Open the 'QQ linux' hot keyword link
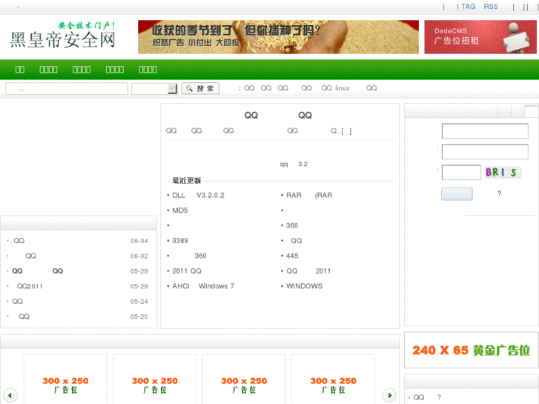The height and width of the screenshot is (404, 539). (336, 88)
